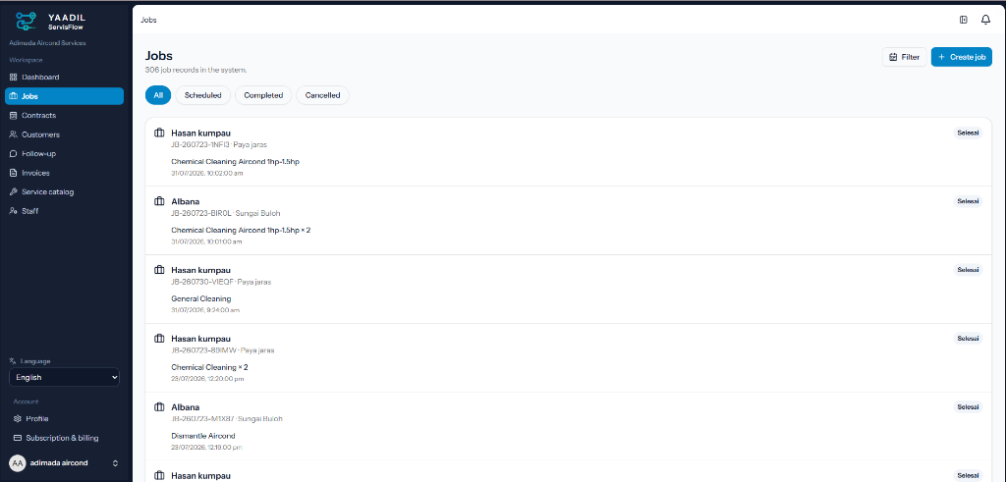The height and width of the screenshot is (482, 1006).
Task: Show all jobs with the All tab
Action: click(158, 95)
